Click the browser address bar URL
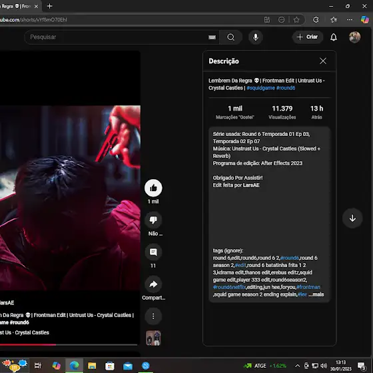Screen dimensions: 373x373 coord(33,20)
